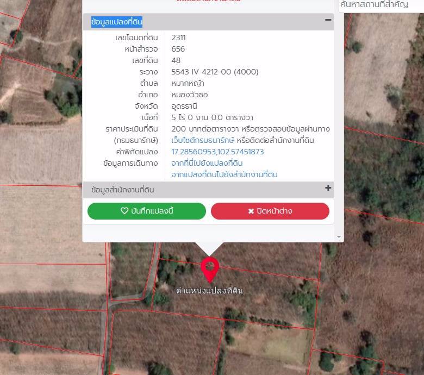Click the red land parcel location pin
The width and height of the screenshot is (424, 375).
click(x=210, y=268)
